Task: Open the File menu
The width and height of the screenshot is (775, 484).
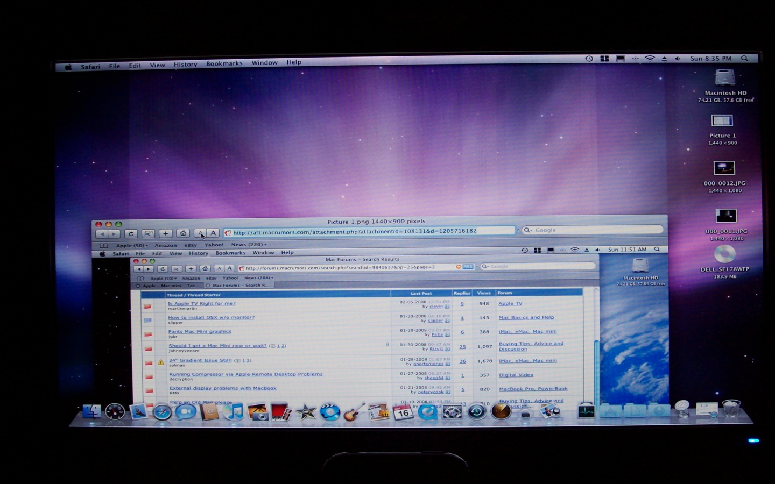Action: [115, 66]
